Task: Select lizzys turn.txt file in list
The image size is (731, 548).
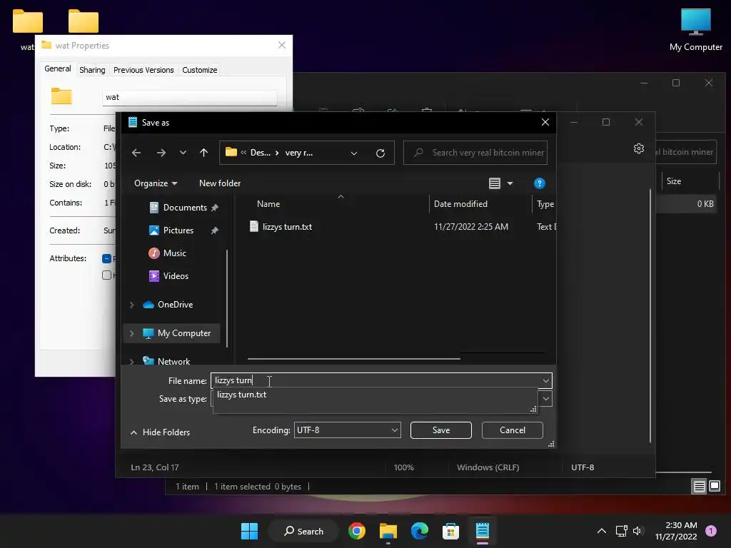Action: pos(287,226)
